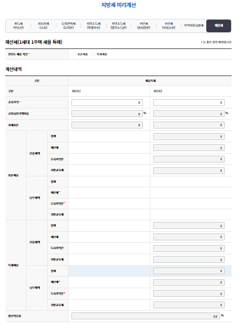This screenshot has height=328, width=242.
Task: Click the 2022년 과세표준 field
Action: (107, 125)
